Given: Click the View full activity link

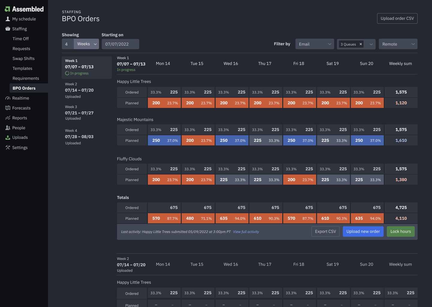Looking at the screenshot, I should pyautogui.click(x=246, y=232).
